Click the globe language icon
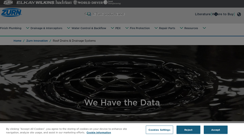 (239, 14)
